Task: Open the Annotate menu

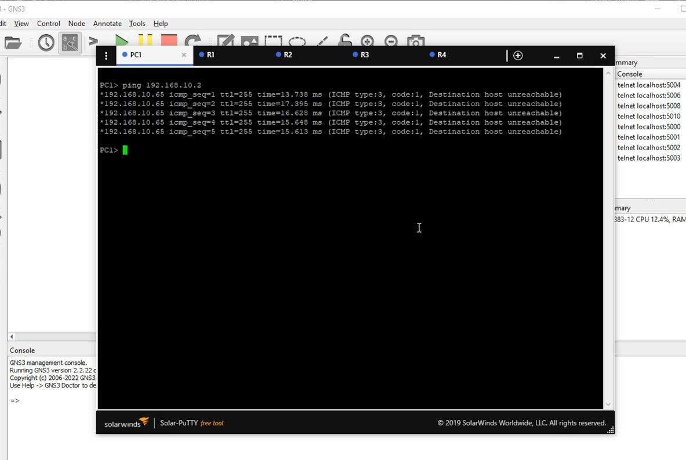Action: coord(107,24)
